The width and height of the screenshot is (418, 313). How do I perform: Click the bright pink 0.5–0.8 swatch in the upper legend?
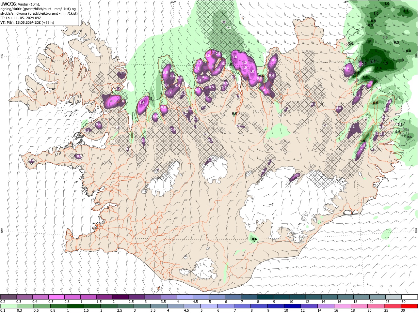click(56, 297)
